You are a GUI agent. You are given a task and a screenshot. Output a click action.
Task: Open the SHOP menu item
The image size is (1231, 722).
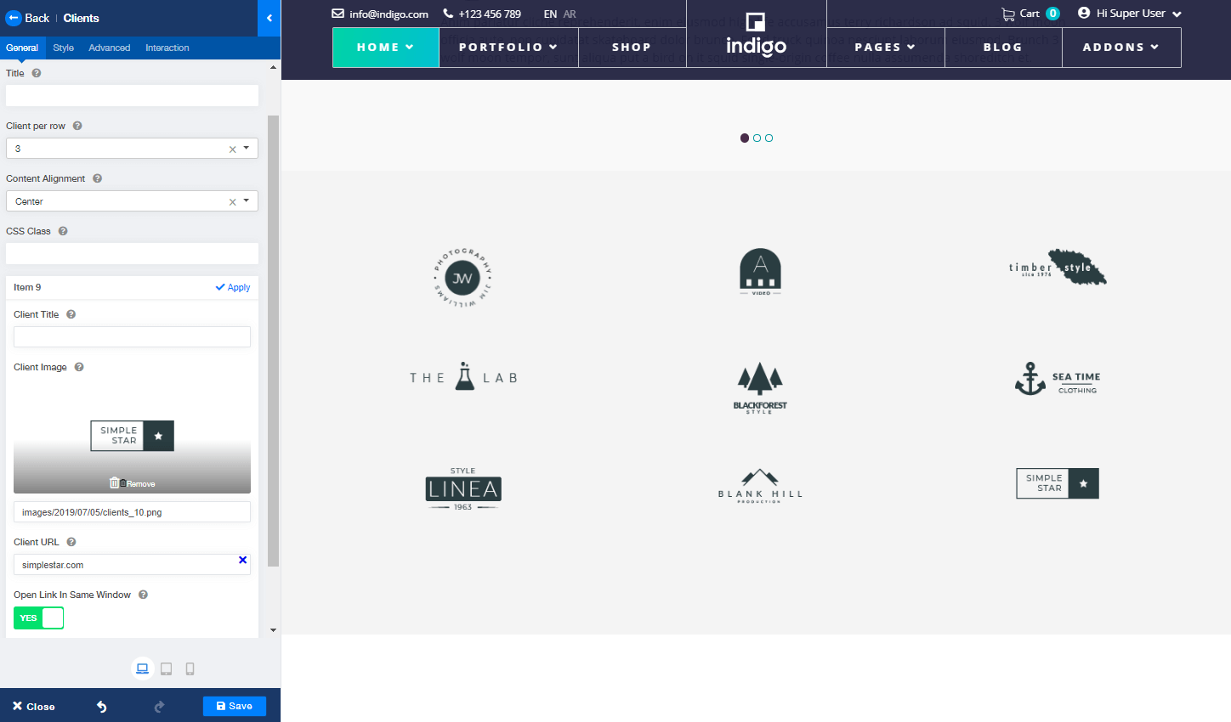633,48
